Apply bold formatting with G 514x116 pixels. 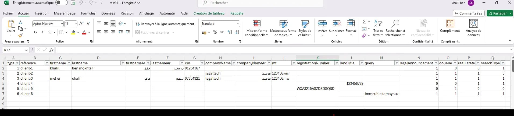tap(35, 32)
